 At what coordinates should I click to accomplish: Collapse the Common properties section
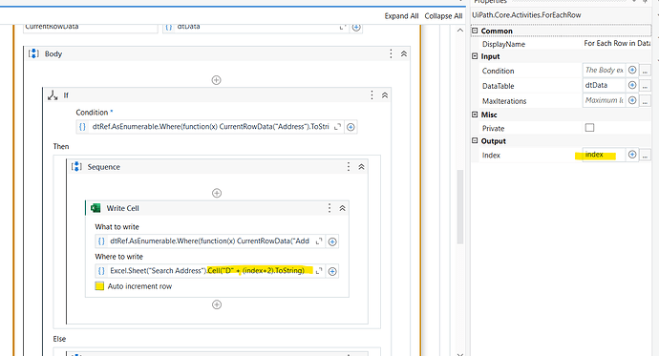point(475,31)
